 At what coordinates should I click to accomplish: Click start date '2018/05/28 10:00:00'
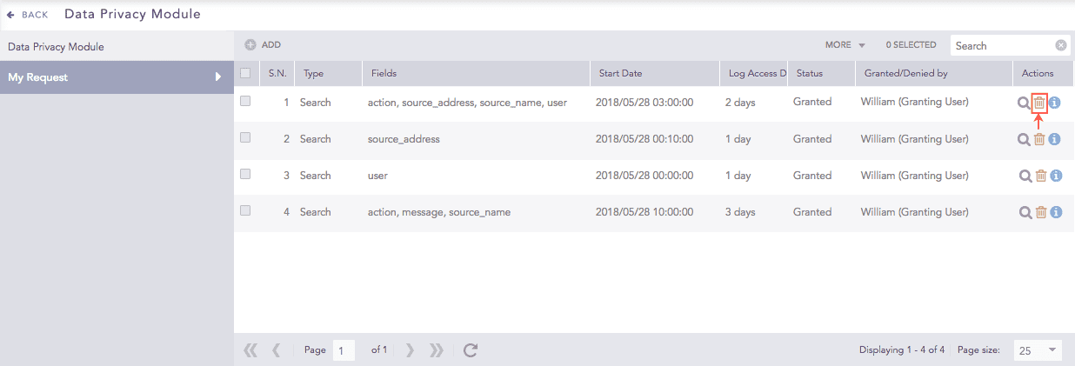(x=644, y=212)
